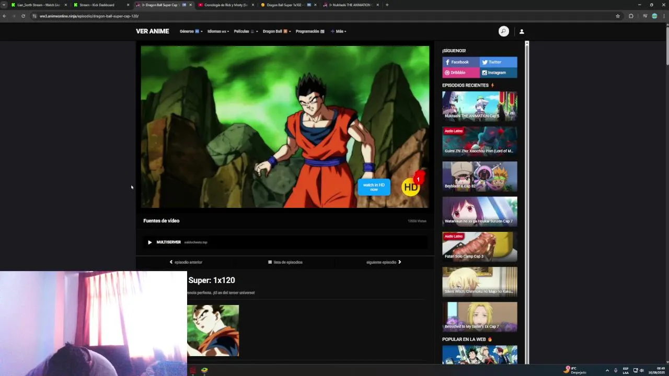The width and height of the screenshot is (669, 376).
Task: Click the watch in HD now button
Action: click(x=374, y=187)
